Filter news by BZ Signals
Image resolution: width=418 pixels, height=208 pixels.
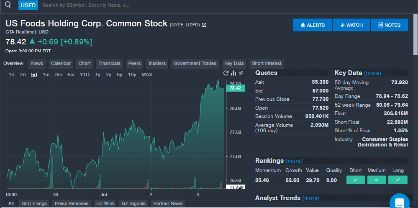[x=133, y=203]
